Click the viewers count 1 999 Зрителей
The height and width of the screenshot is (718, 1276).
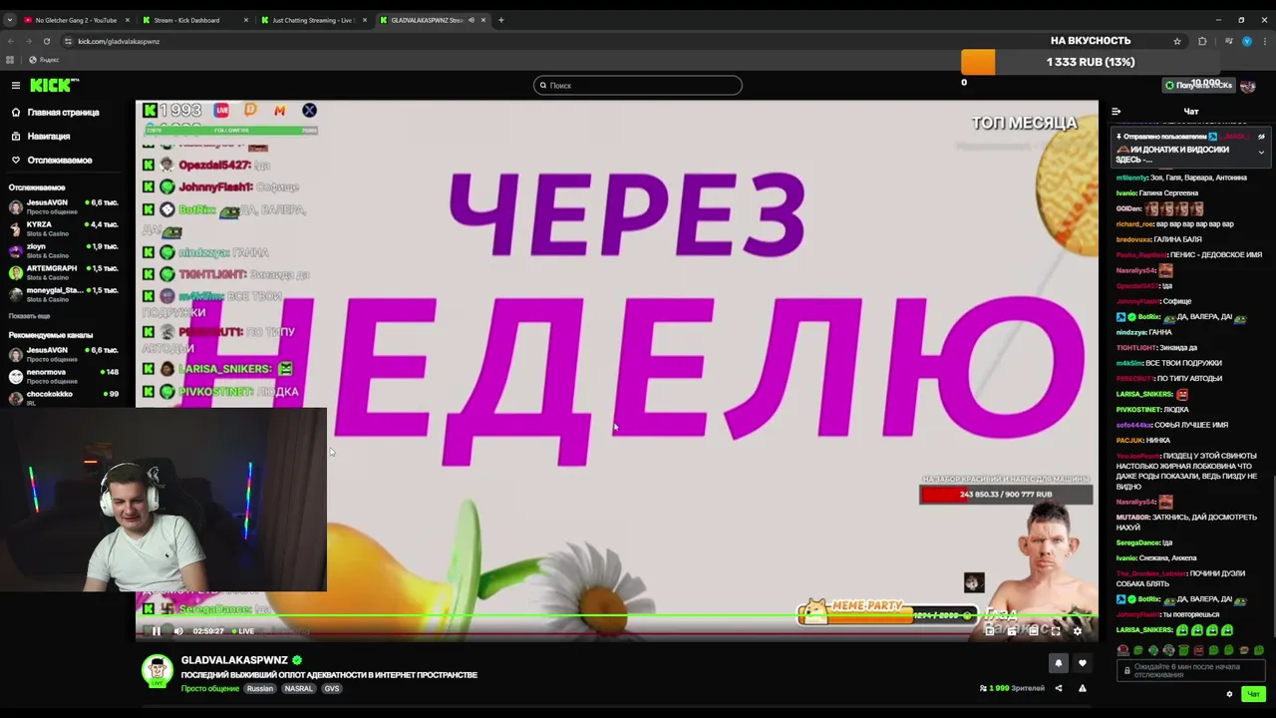[x=1013, y=688]
